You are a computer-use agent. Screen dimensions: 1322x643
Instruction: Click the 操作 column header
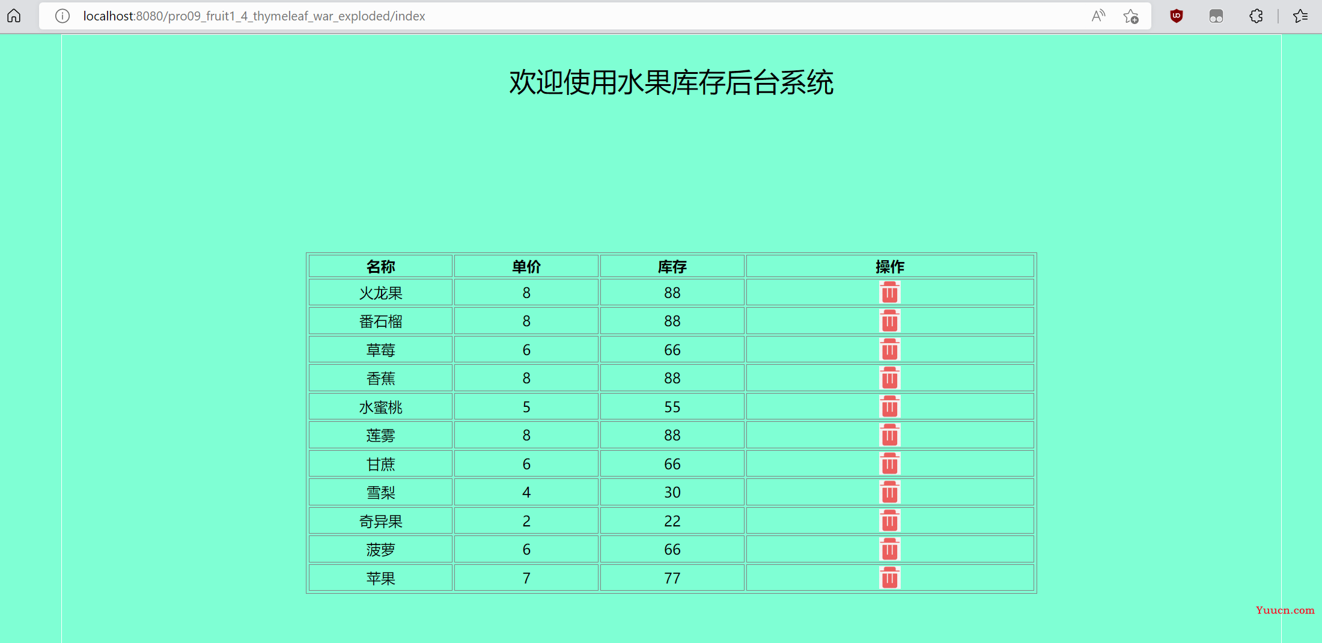pos(890,266)
